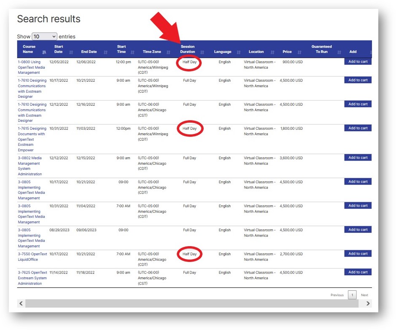Open the Show entries dropdown

tap(44, 36)
